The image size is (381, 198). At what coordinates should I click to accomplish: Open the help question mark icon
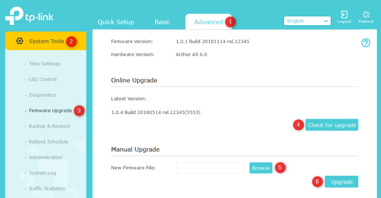point(366,43)
